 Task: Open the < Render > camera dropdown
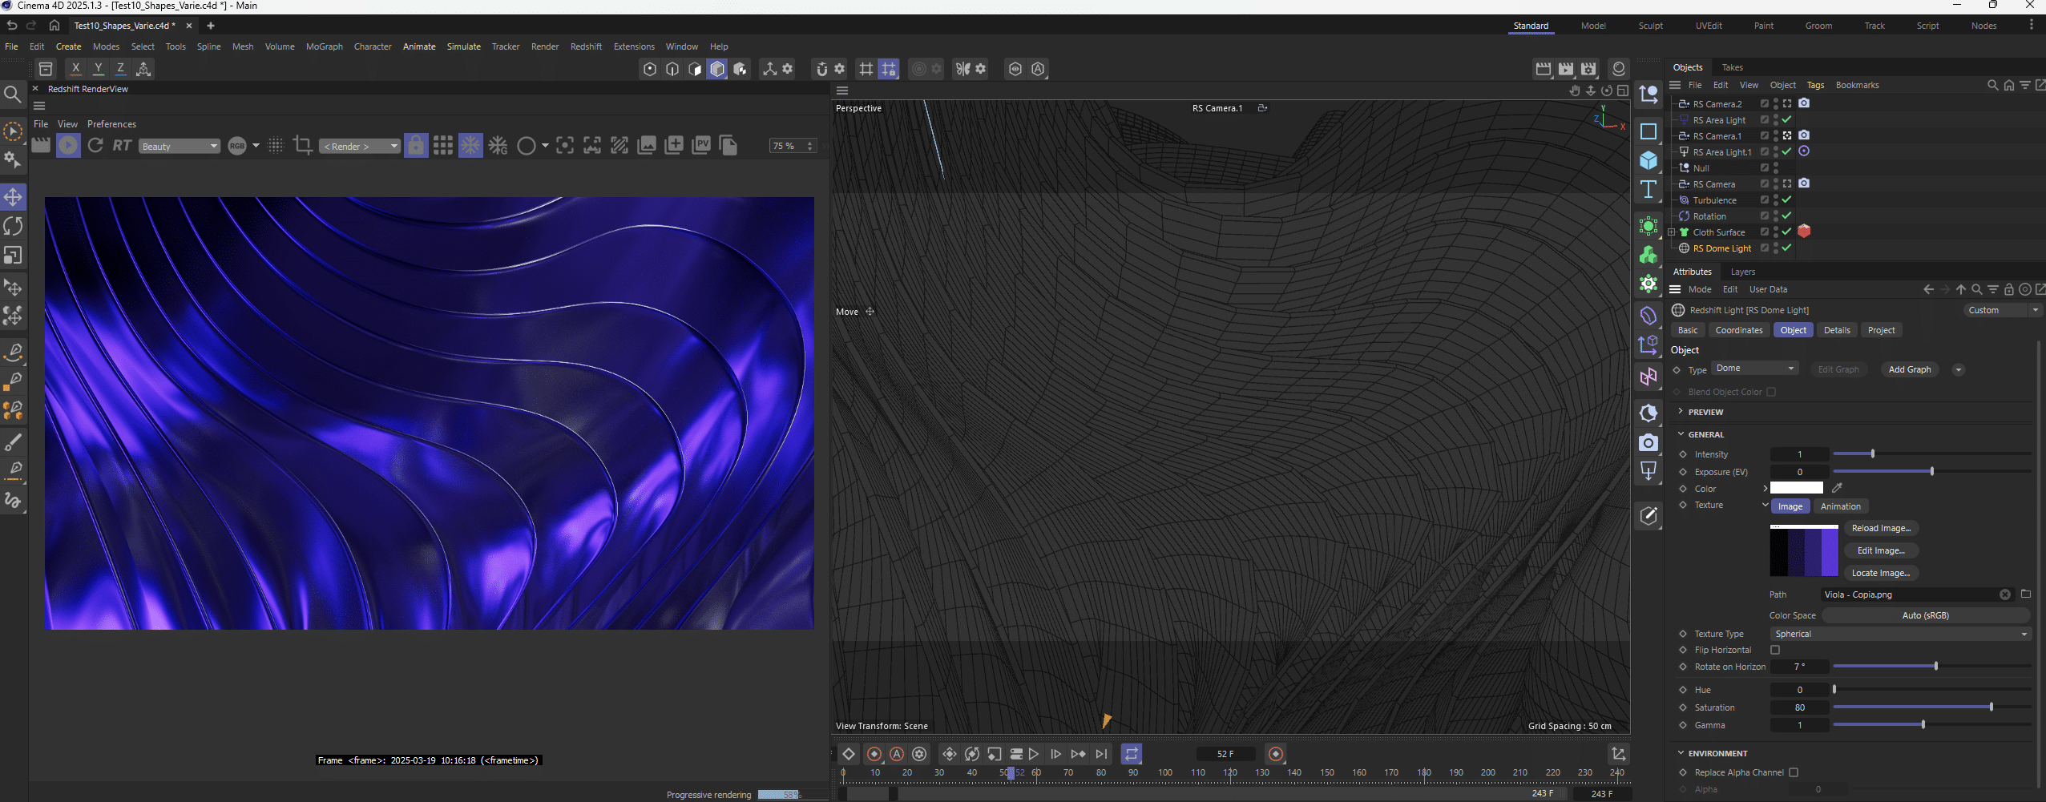tap(359, 146)
